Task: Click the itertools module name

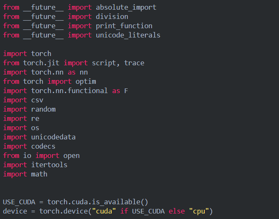Action: pos(49,165)
